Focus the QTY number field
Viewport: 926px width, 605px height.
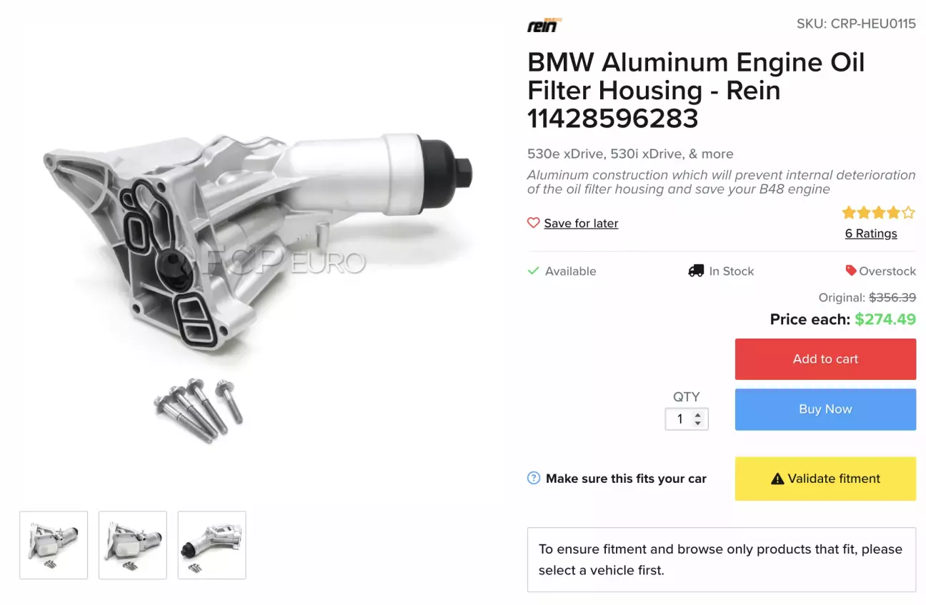coord(686,419)
